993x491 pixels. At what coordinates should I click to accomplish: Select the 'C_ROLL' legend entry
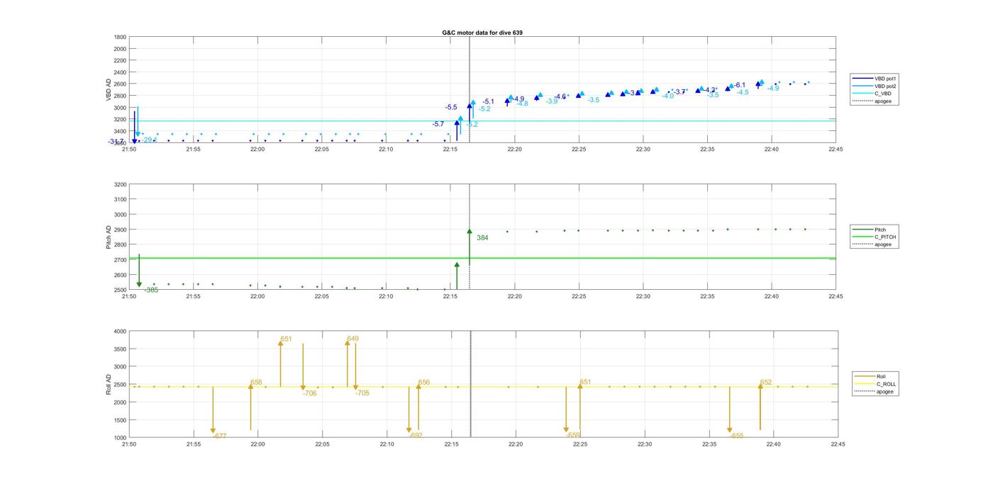click(x=875, y=384)
